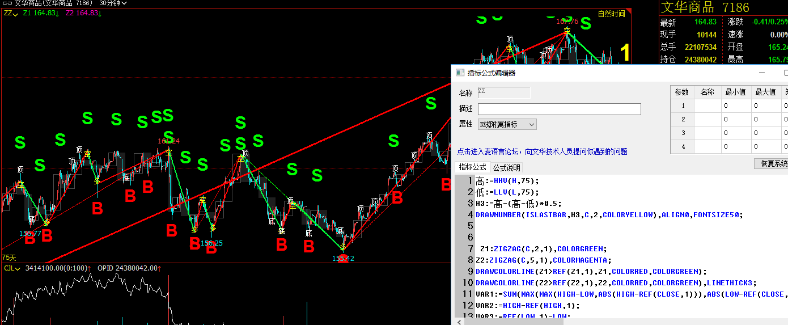Viewport: 788px width, 325px height.
Task: Click the 最小值 column header
Action: (x=736, y=92)
